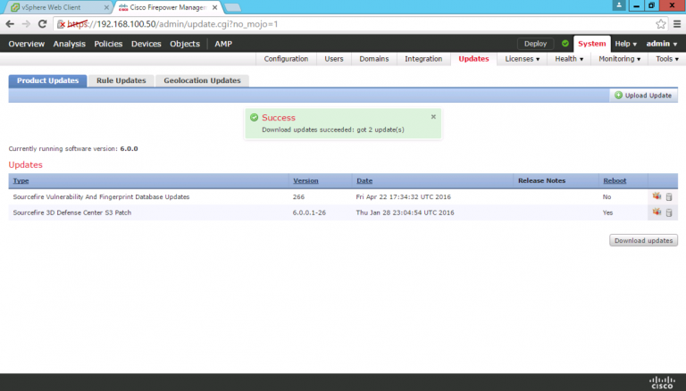The width and height of the screenshot is (686, 391).
Task: Open the Health dropdown menu
Action: pyautogui.click(x=569, y=59)
